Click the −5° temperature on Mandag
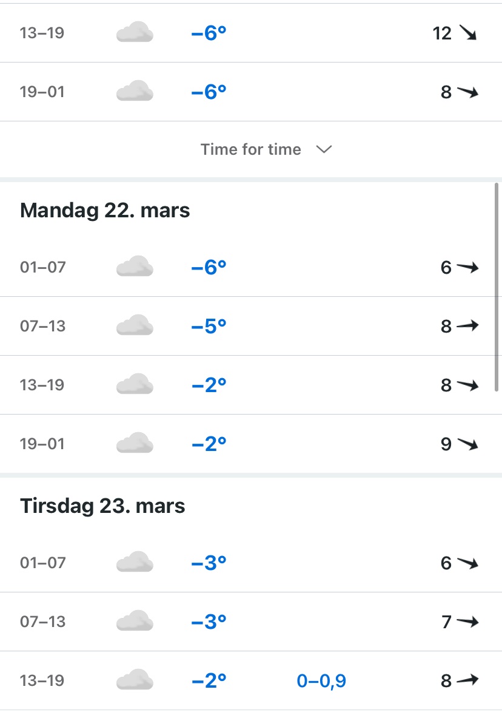502x712 pixels. click(209, 326)
